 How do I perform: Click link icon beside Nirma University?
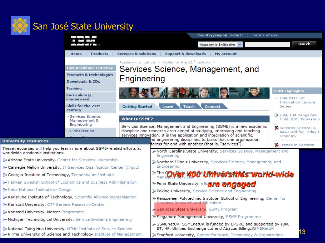4,234
